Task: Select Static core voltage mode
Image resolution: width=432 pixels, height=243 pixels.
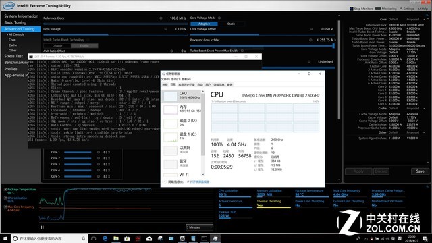Action: coord(231,24)
